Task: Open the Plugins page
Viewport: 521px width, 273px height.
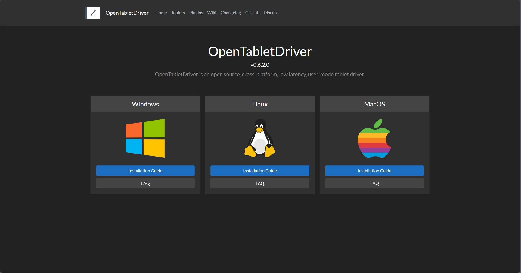Action: (x=196, y=13)
